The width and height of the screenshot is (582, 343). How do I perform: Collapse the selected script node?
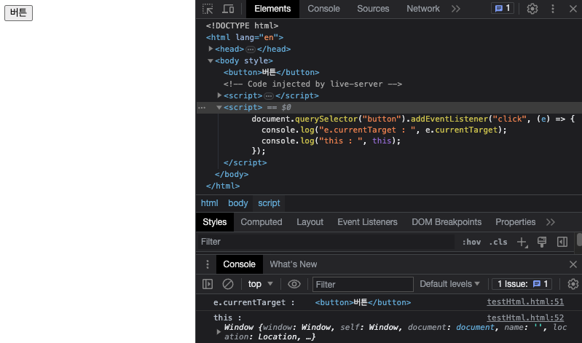pyautogui.click(x=219, y=107)
